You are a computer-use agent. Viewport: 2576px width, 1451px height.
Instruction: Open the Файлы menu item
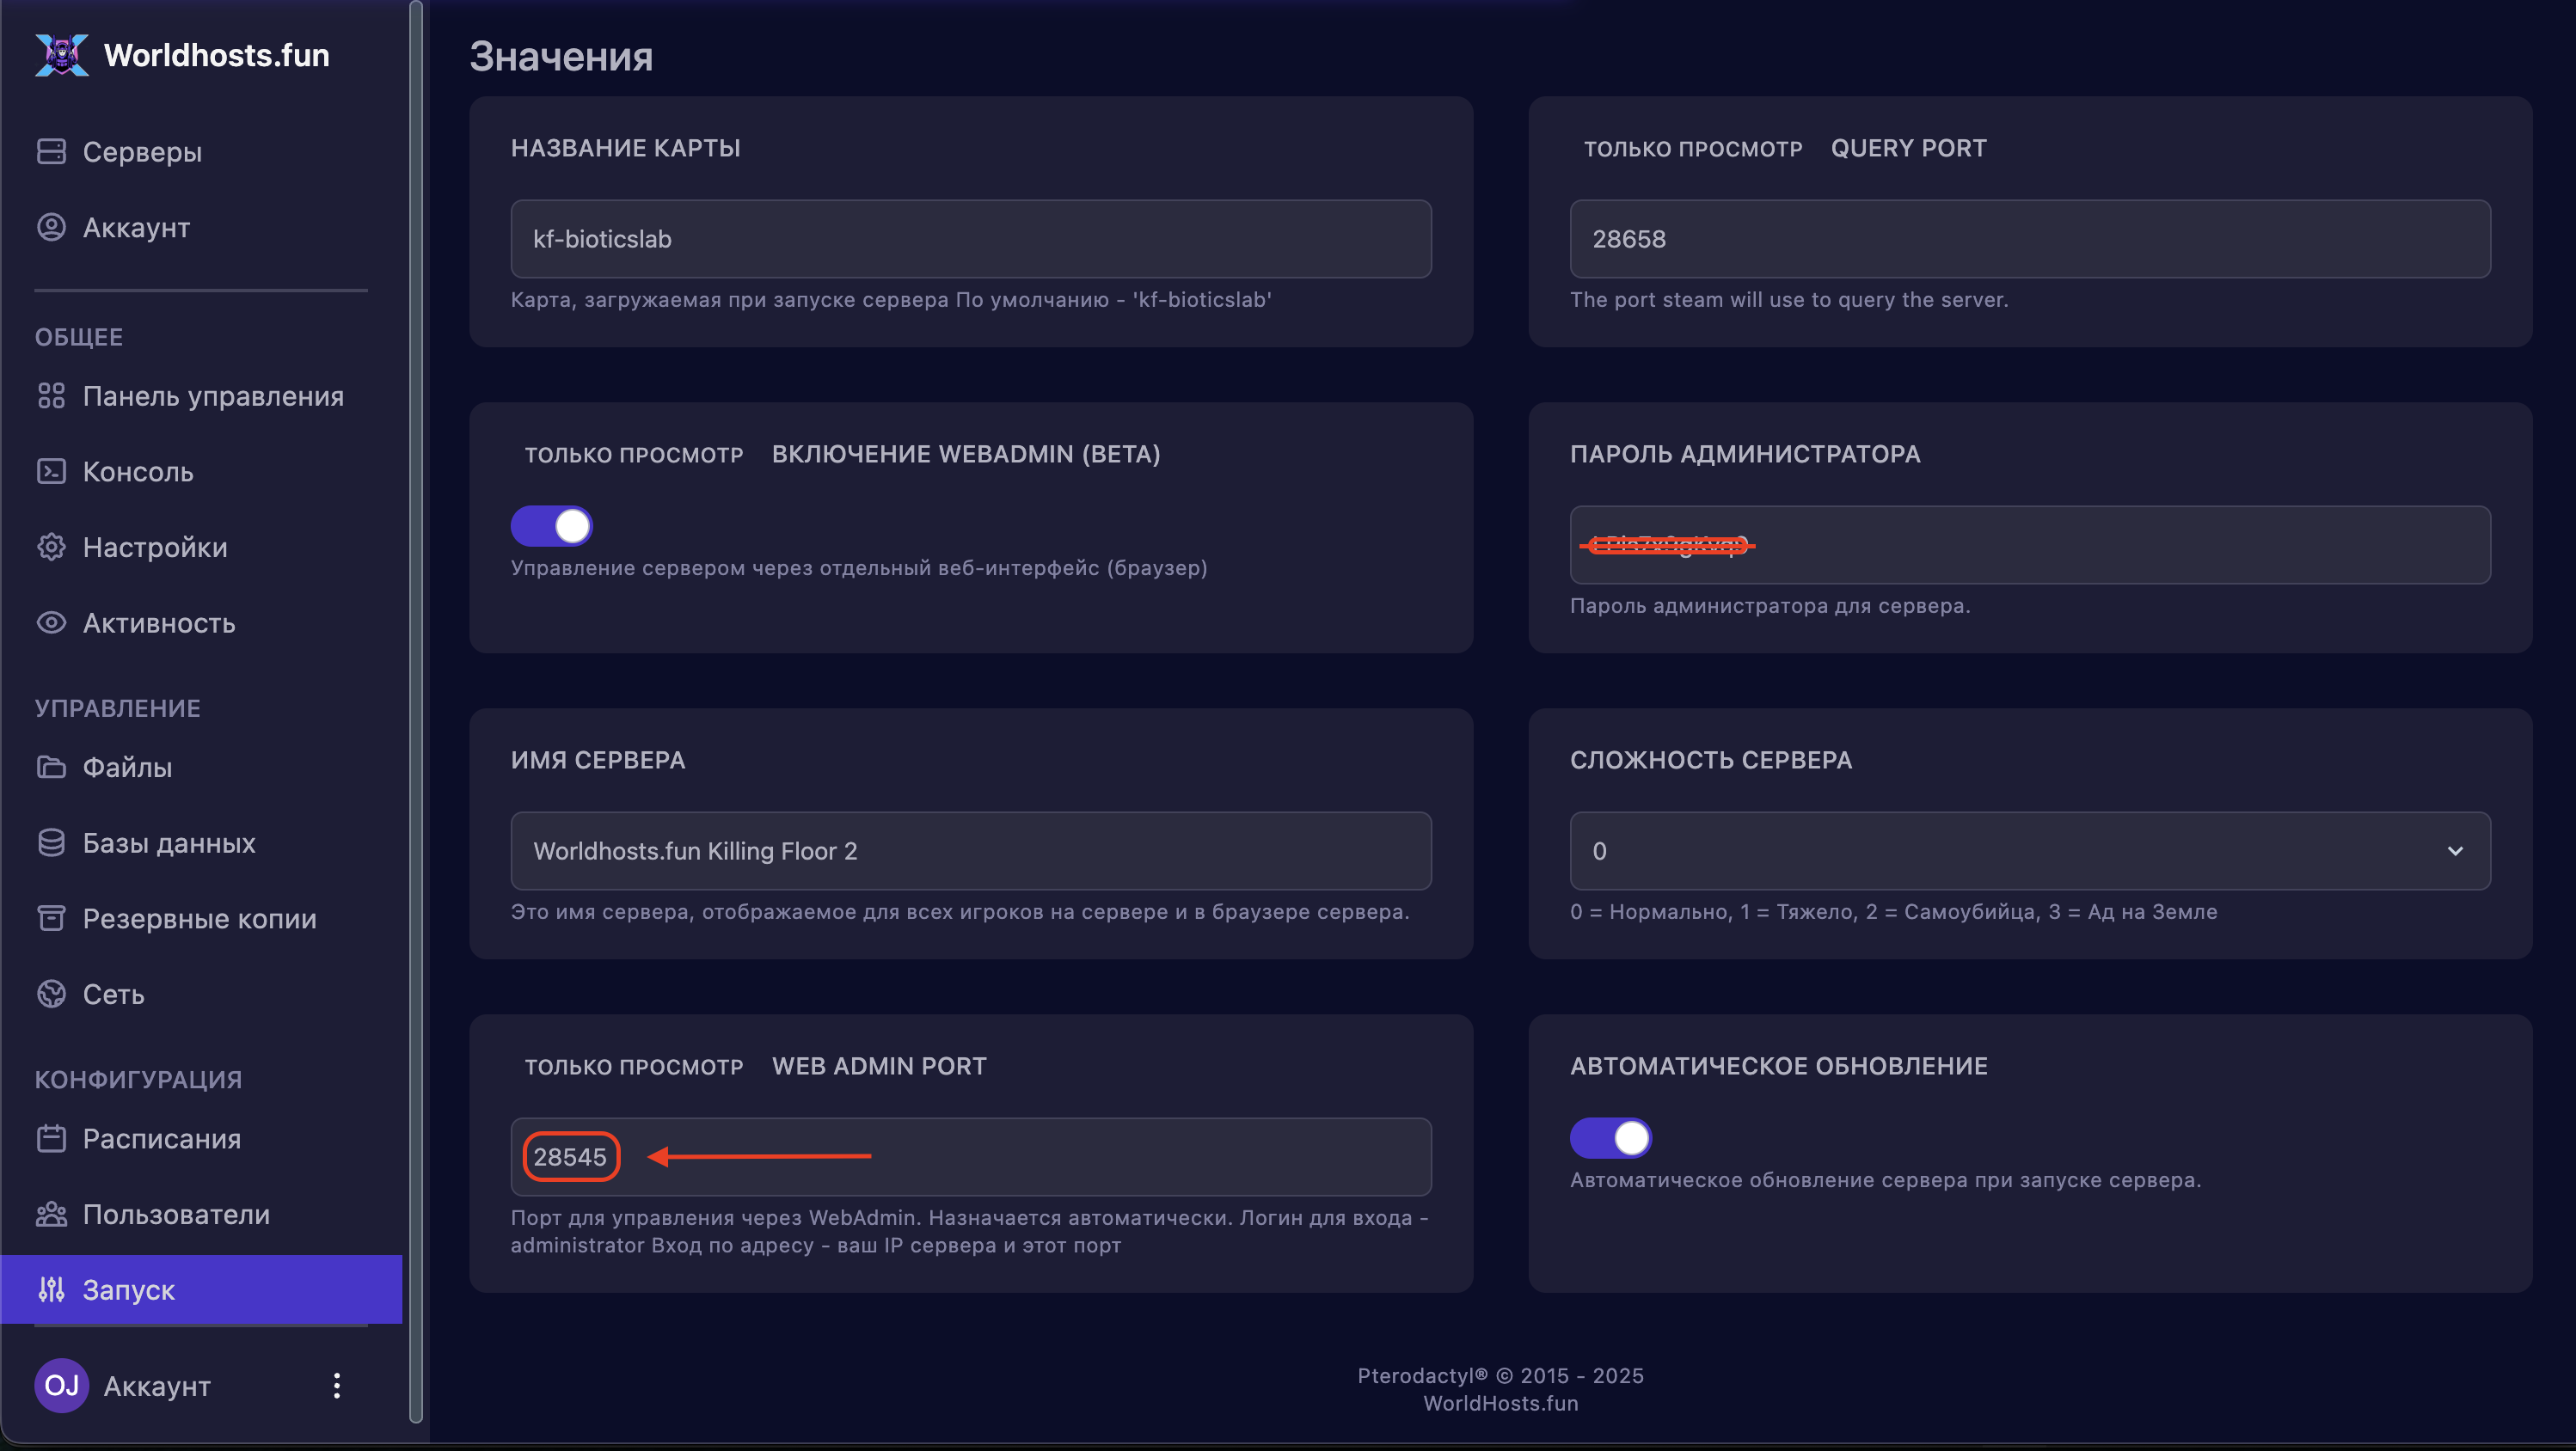pos(127,767)
